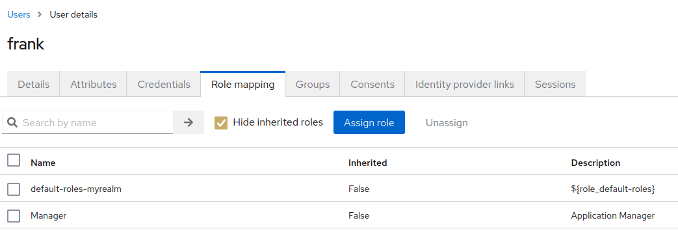This screenshot has width=678, height=244.
Task: Click the Name column header
Action: pos(43,163)
